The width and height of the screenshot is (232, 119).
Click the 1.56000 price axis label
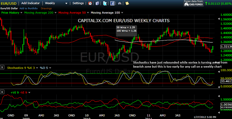tap(226, 19)
